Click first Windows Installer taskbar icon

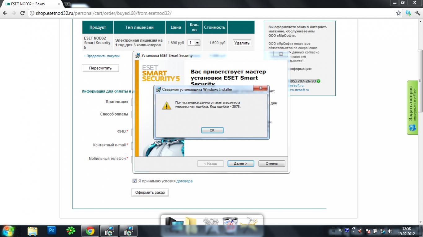coord(109,231)
